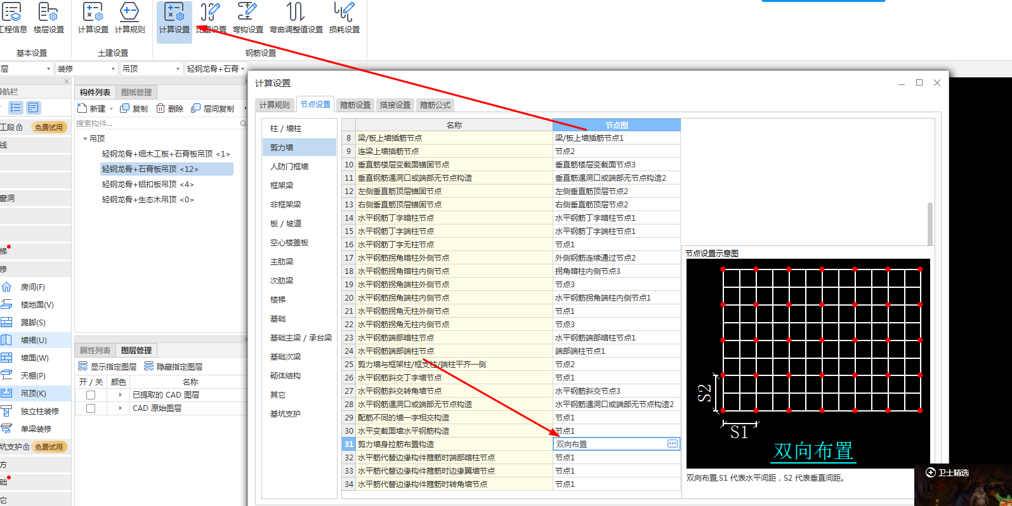Click 显示指定图层 icon
Screen dimensions: 1012x506
click(x=82, y=367)
